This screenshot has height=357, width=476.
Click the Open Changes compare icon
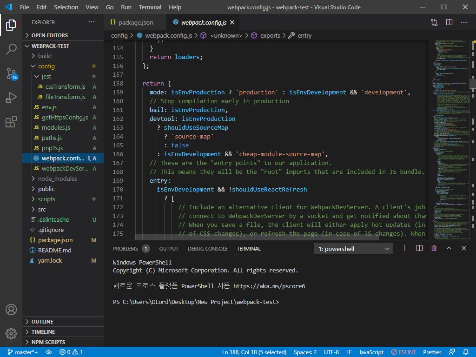point(434,22)
